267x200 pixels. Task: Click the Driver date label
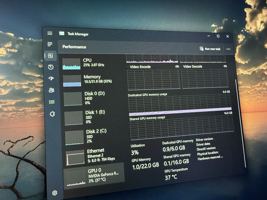coord(203,144)
